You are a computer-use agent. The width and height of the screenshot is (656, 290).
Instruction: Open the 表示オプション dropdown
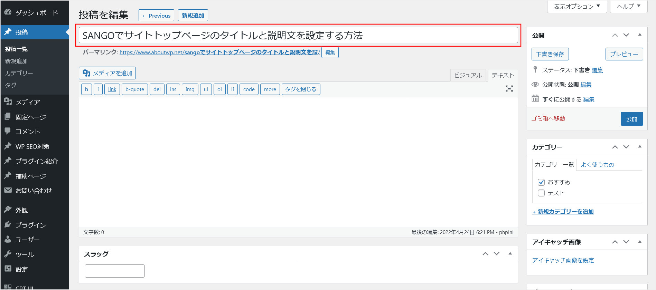click(x=577, y=6)
